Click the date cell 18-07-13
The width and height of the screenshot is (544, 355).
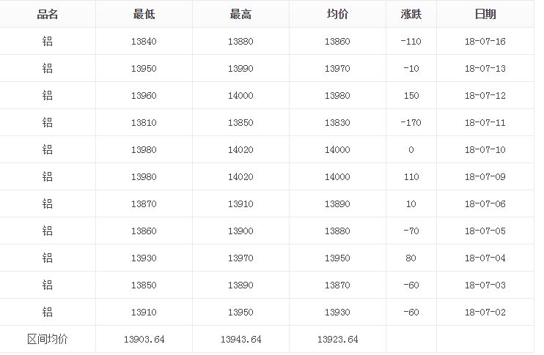(x=485, y=69)
